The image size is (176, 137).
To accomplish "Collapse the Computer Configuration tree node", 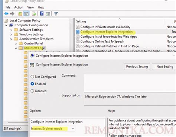I will (6, 25).
